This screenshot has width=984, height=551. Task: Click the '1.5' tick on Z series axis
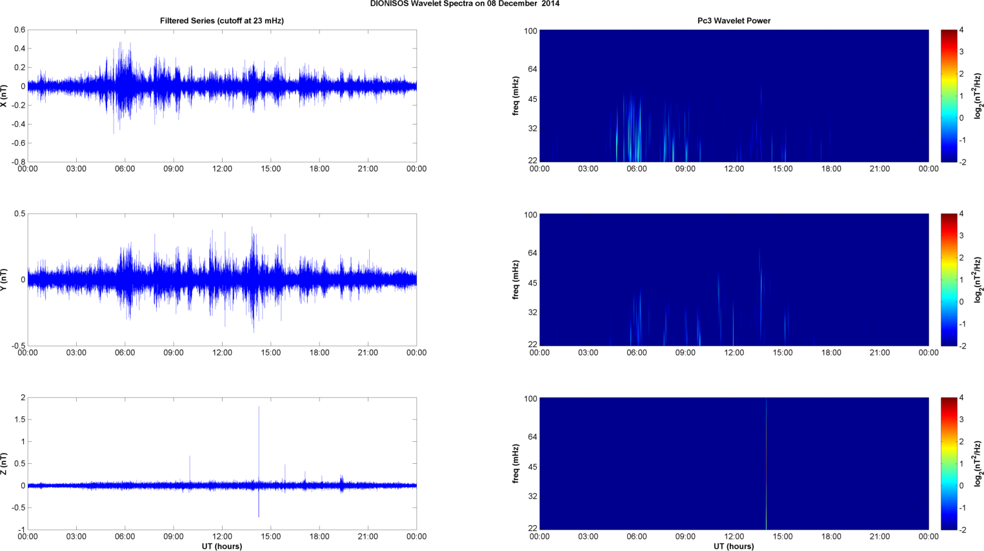pos(19,420)
